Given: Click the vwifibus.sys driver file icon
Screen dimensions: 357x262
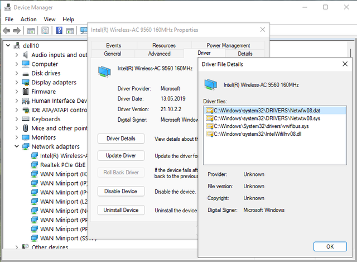Looking at the screenshot, I should tap(209, 126).
